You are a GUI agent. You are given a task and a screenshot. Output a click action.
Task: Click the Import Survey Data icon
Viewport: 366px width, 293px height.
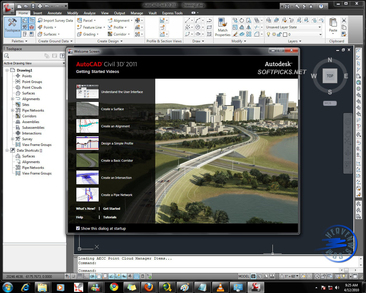pos(41,20)
